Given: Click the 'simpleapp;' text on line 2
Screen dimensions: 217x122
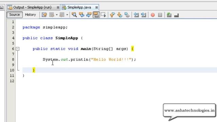Looking at the screenshot, I should [x=55, y=27].
